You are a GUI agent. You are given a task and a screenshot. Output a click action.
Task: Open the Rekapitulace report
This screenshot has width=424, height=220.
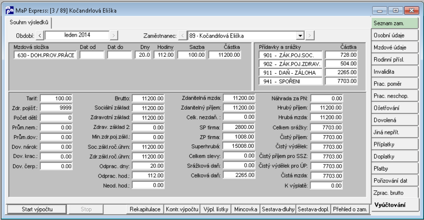pyautogui.click(x=145, y=209)
